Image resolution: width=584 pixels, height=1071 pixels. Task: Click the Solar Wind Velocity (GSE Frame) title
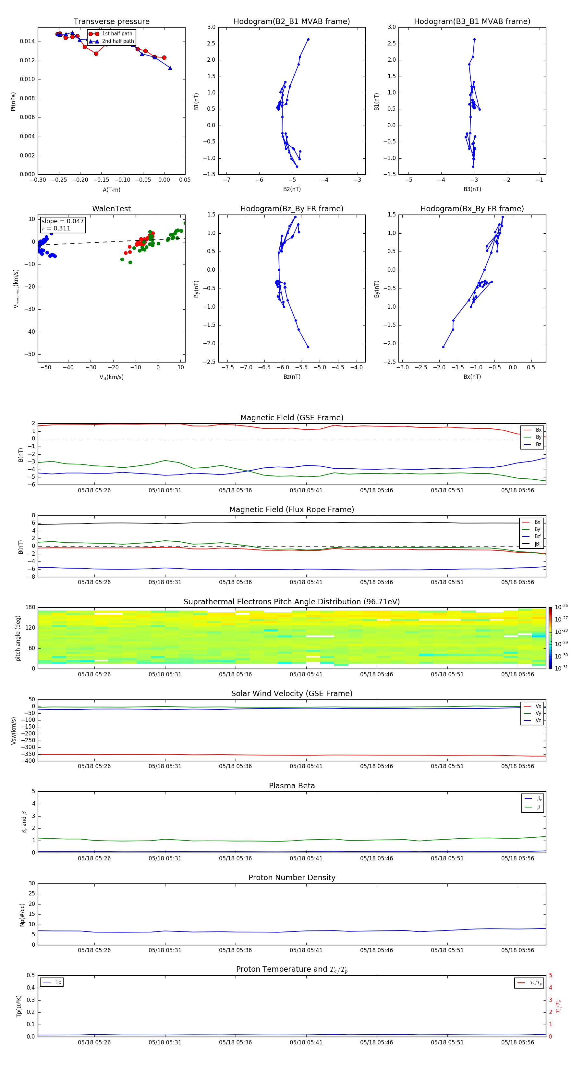[292, 694]
